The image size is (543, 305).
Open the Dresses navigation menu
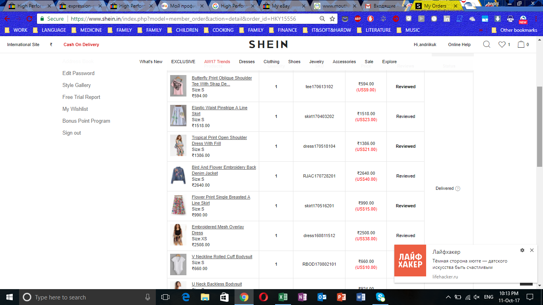246,62
